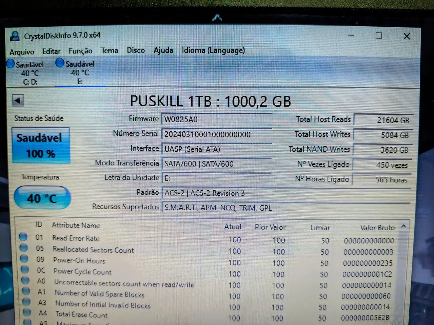Click the scroll up arrow in attribute list
The image size is (434, 325).
tap(403, 226)
